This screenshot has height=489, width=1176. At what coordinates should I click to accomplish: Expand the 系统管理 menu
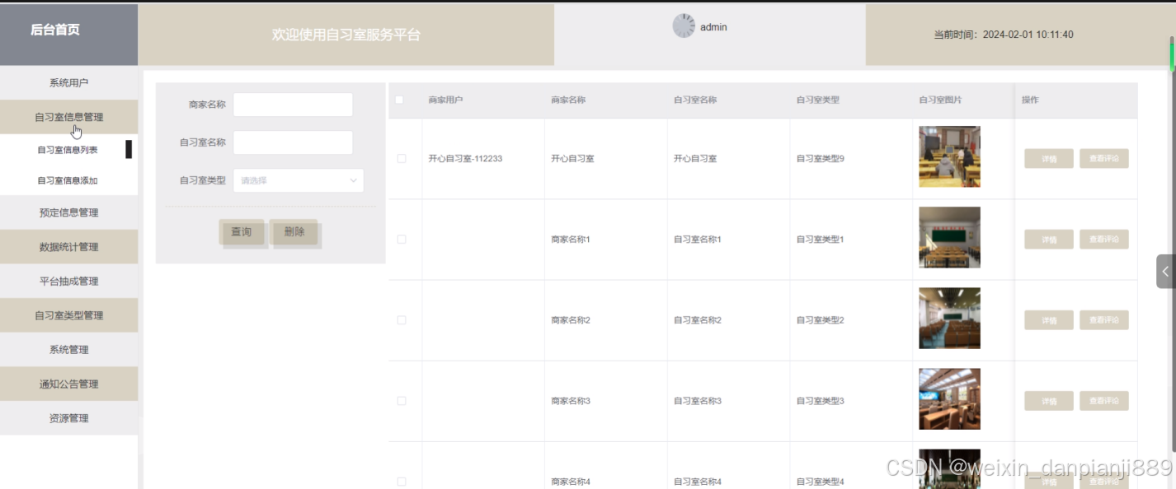[x=68, y=350]
